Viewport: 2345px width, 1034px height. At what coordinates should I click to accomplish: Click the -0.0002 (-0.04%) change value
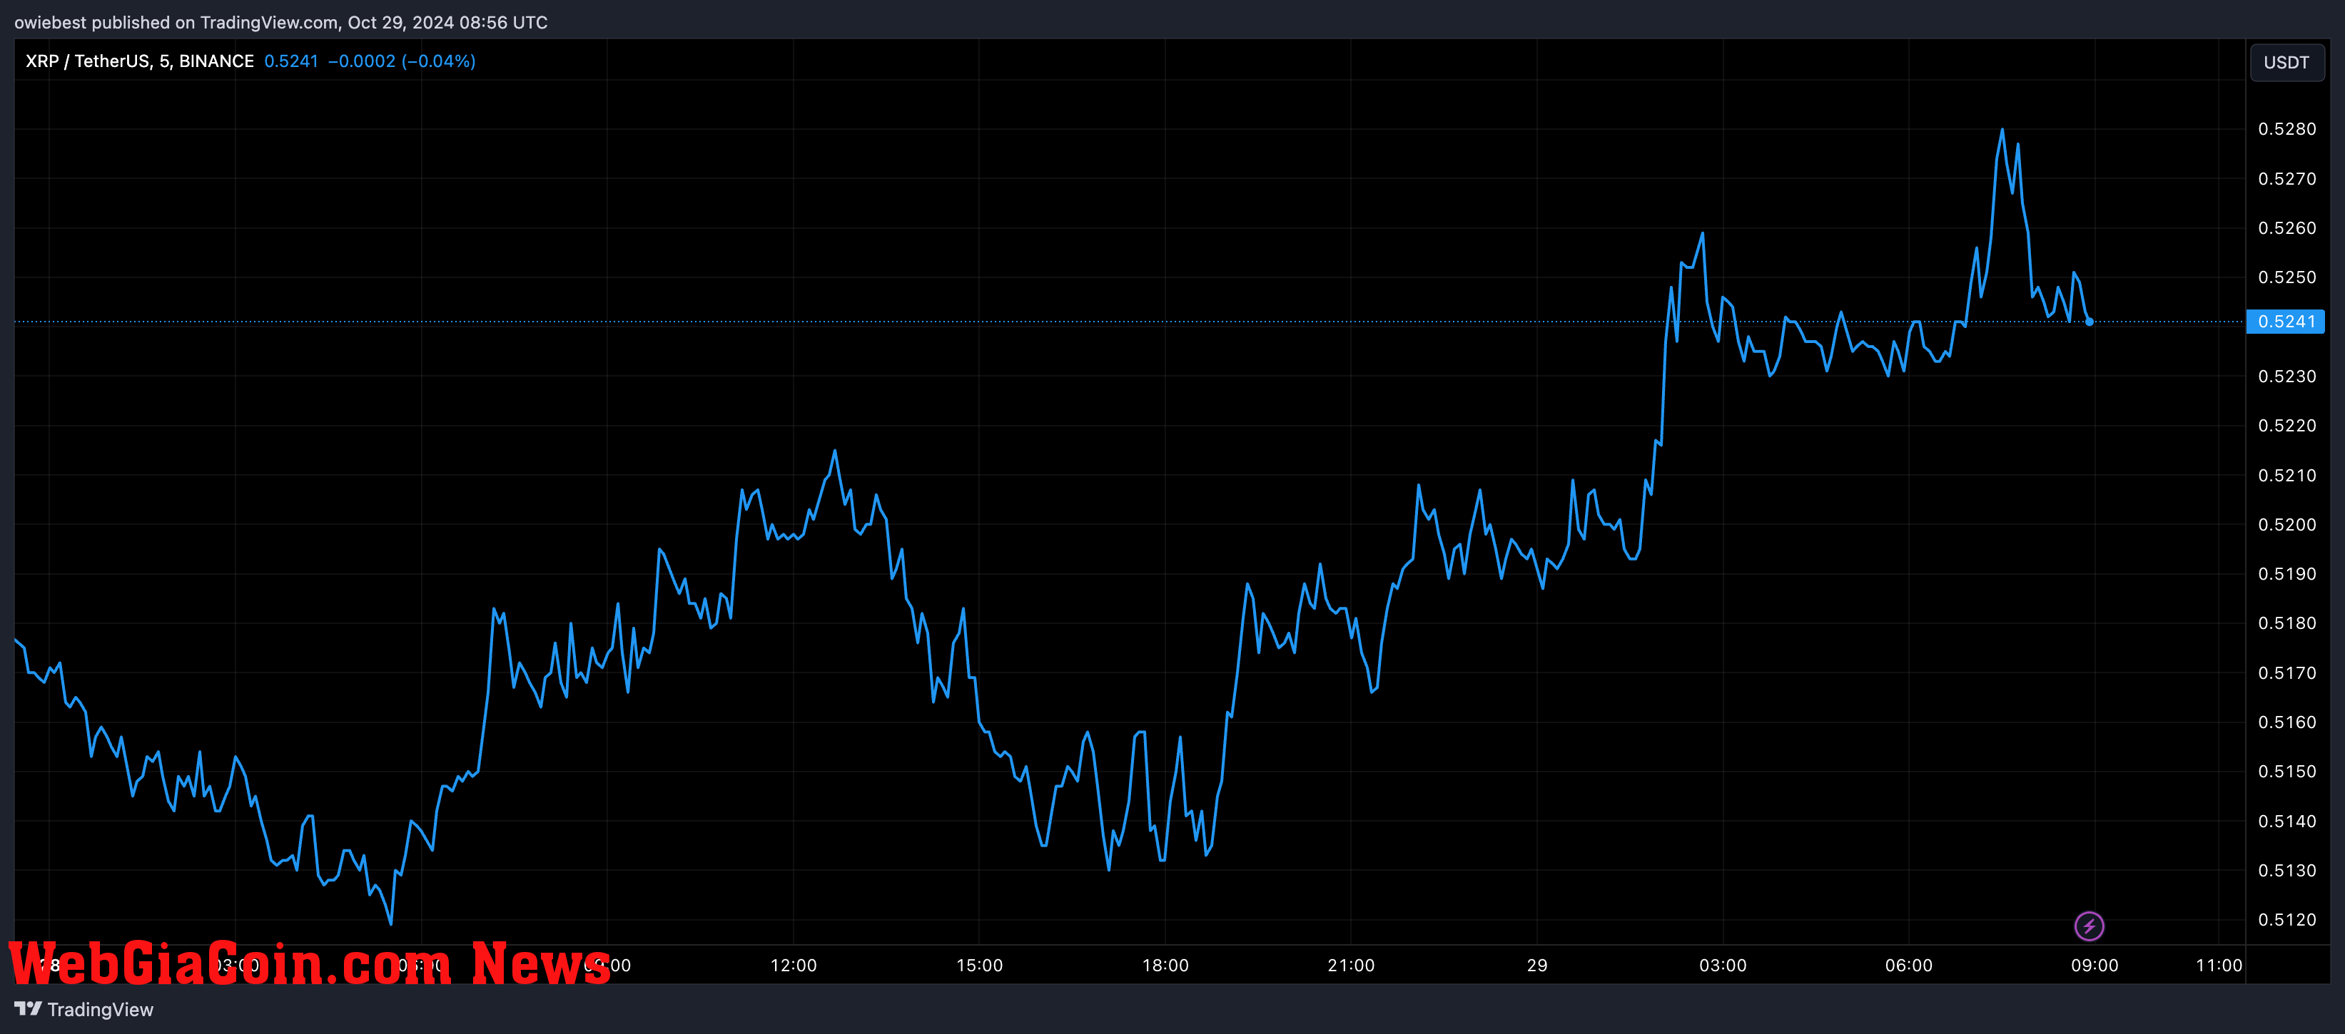coord(402,61)
